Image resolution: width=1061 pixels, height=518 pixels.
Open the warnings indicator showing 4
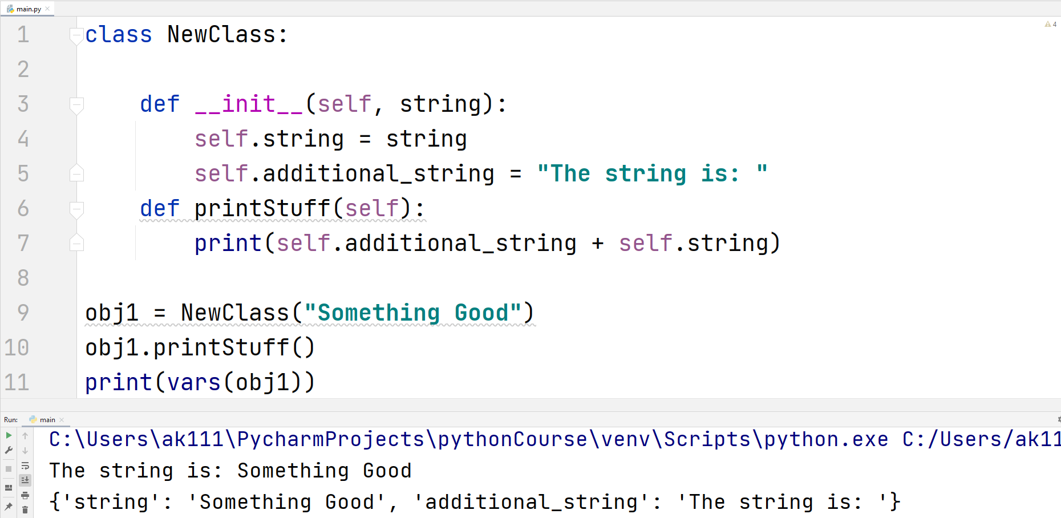(1050, 24)
